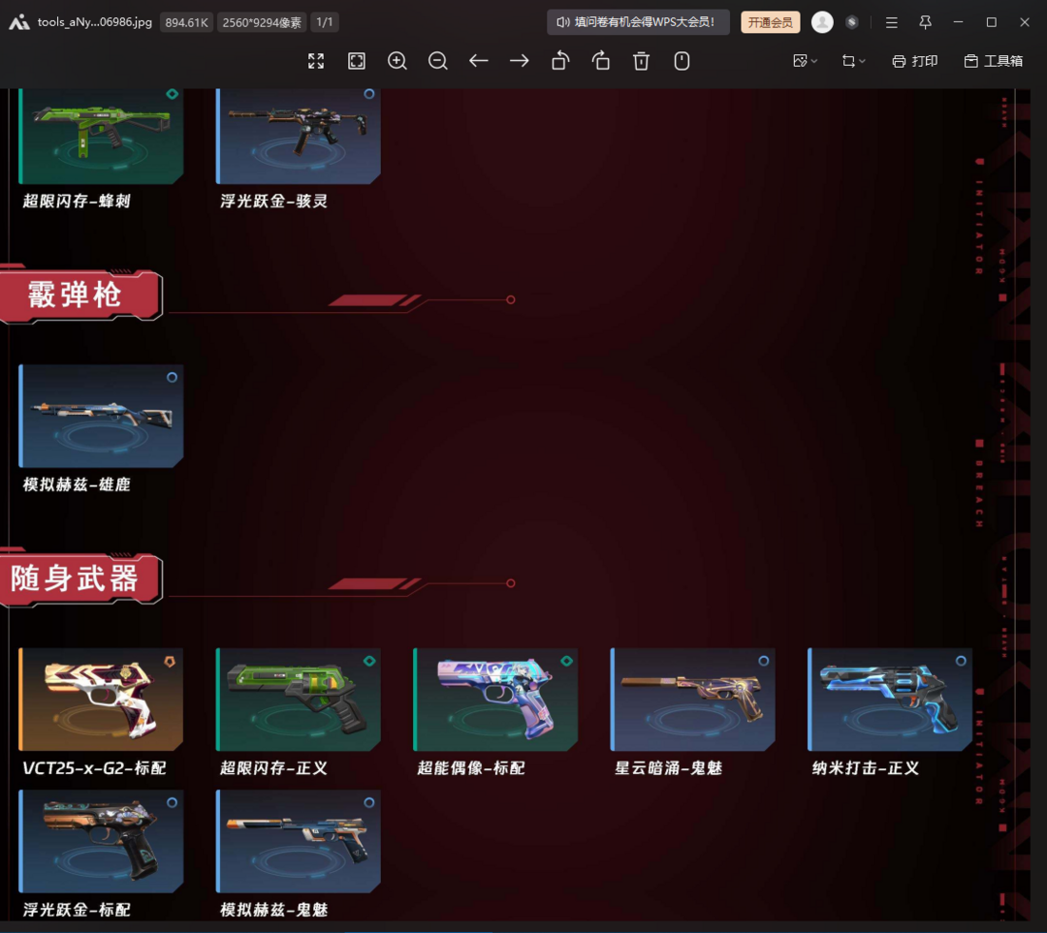Viewport: 1047px width, 933px height.
Task: Click the mouse-shaped icon in the toolbar
Action: [682, 61]
